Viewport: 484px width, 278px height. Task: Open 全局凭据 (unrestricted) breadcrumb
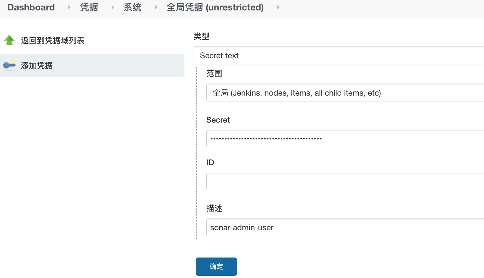click(215, 7)
